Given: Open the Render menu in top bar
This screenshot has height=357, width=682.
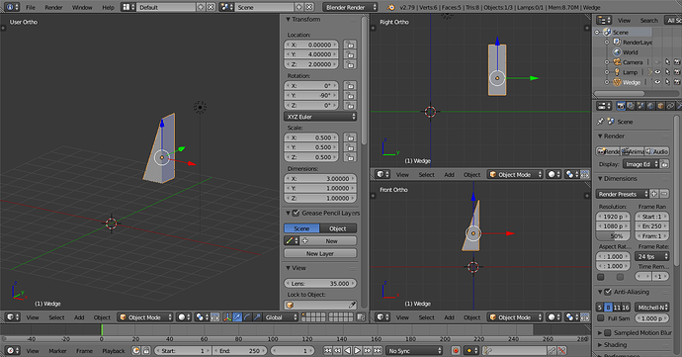Looking at the screenshot, I should point(53,7).
